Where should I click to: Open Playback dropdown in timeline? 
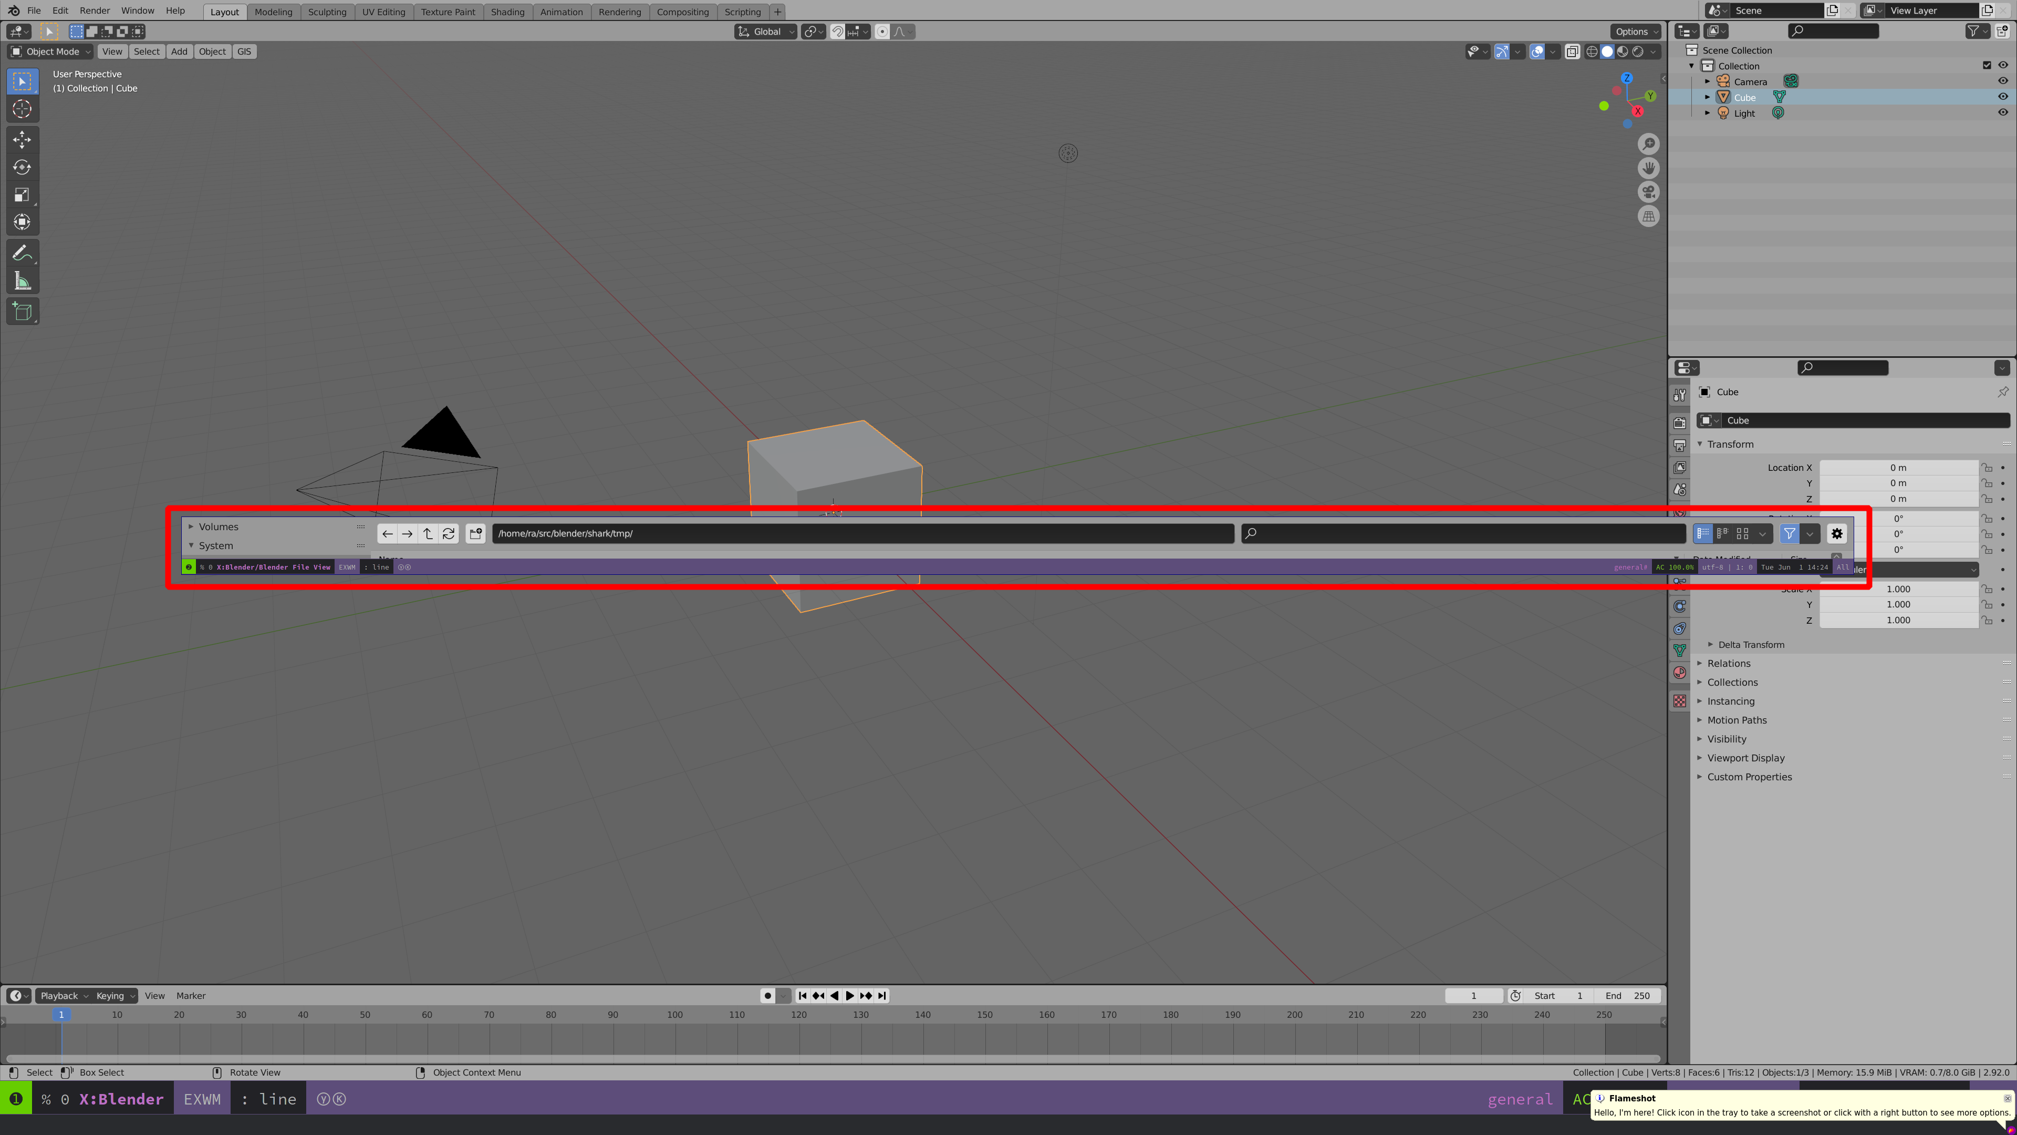click(x=64, y=996)
